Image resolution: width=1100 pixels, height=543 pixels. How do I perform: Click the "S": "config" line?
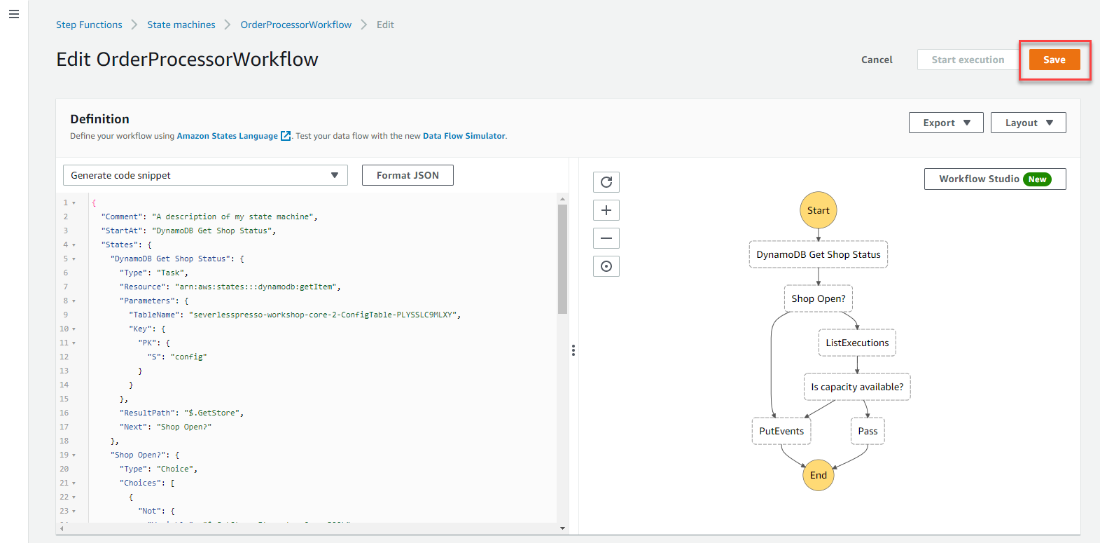coord(177,357)
